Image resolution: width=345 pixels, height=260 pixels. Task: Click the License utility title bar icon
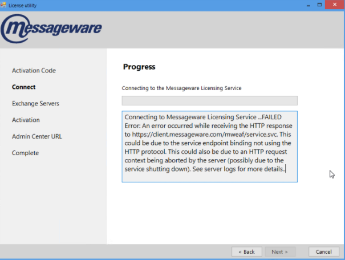click(4, 5)
